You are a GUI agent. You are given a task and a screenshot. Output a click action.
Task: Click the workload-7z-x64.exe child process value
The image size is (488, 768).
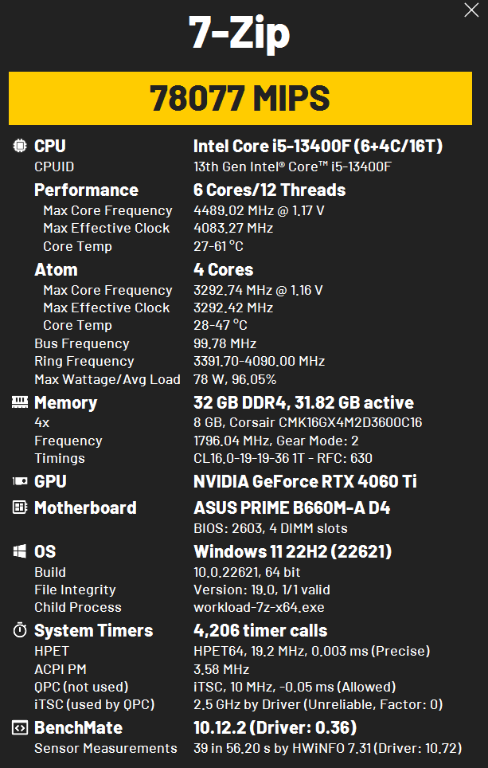click(259, 607)
